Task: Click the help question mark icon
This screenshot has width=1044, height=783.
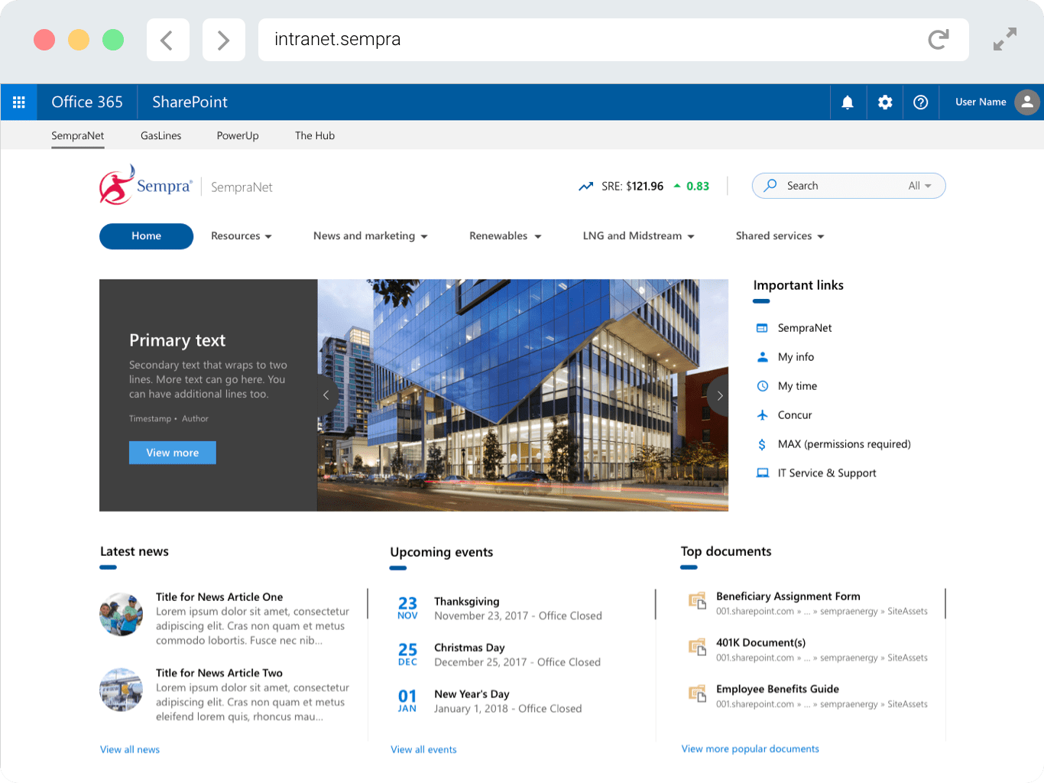Action: pyautogui.click(x=921, y=102)
